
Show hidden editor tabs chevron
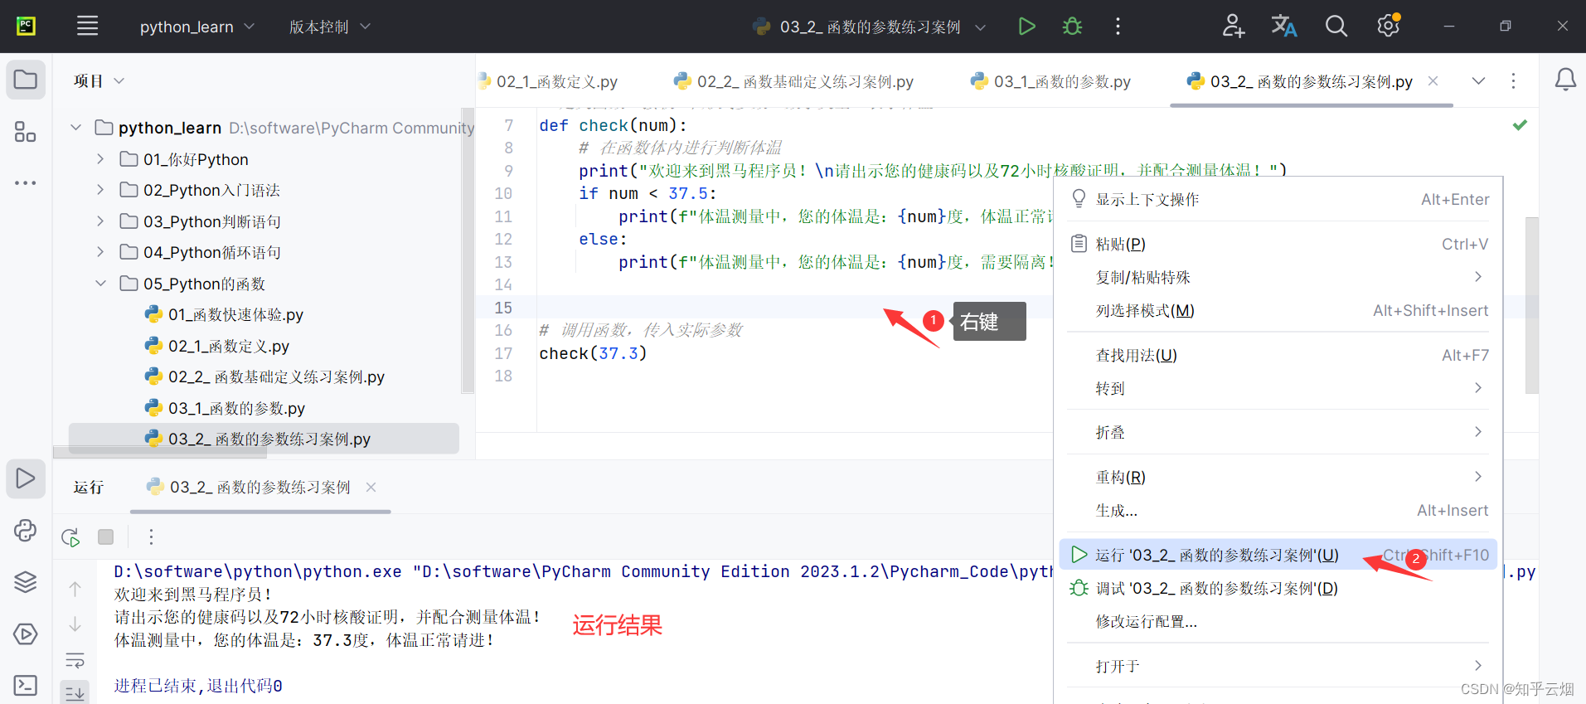(1478, 80)
